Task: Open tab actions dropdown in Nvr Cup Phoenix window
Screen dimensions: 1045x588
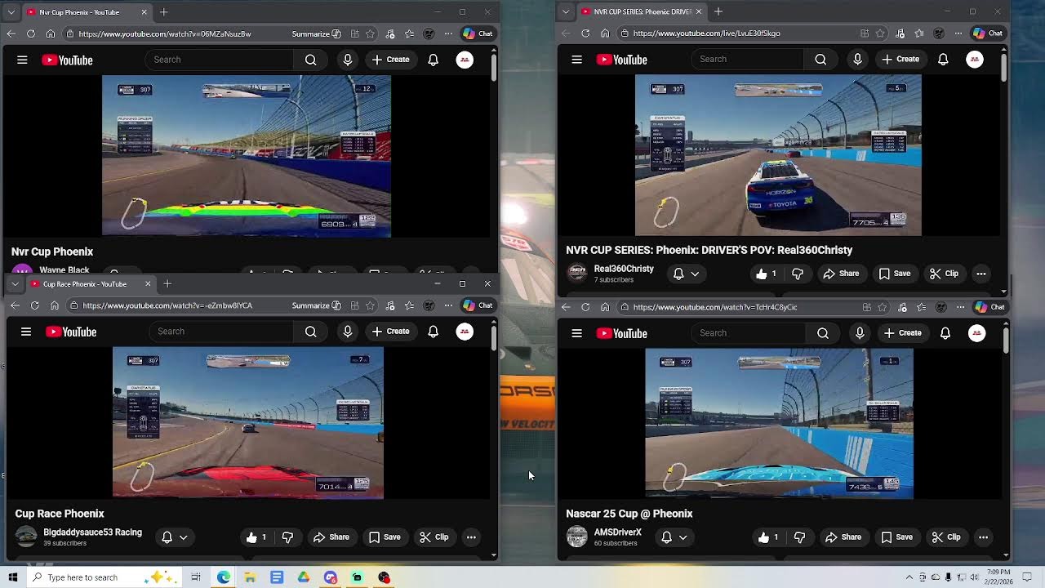Action: (x=11, y=12)
